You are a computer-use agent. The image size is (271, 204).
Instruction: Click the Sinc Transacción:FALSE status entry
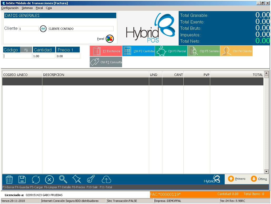click(x=130, y=201)
